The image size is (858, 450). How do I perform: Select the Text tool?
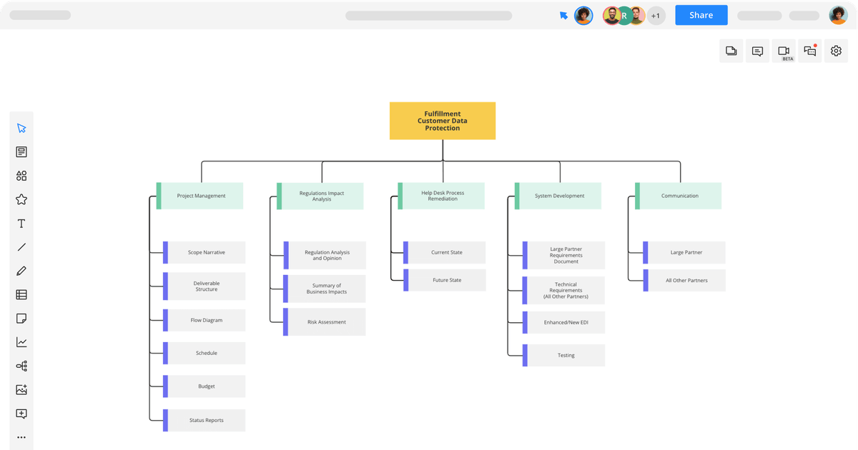(21, 224)
